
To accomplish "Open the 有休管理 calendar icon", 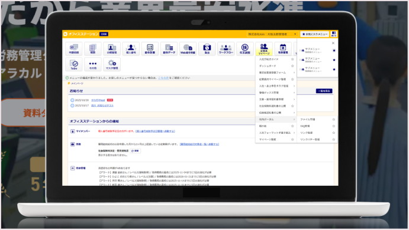I will [283, 48].
